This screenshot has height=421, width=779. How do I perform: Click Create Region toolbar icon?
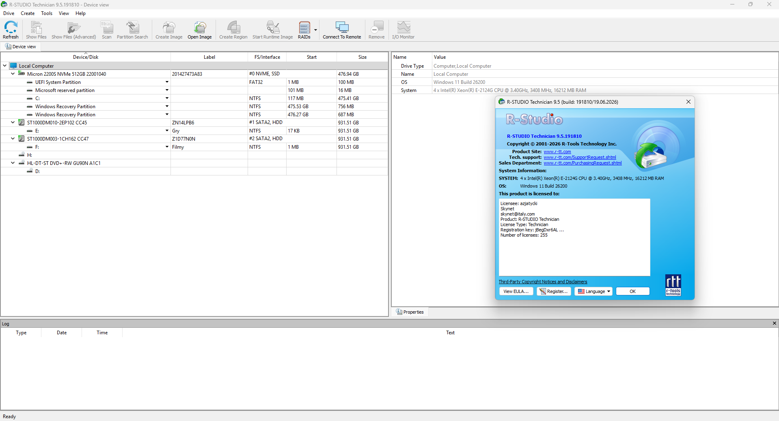[233, 30]
